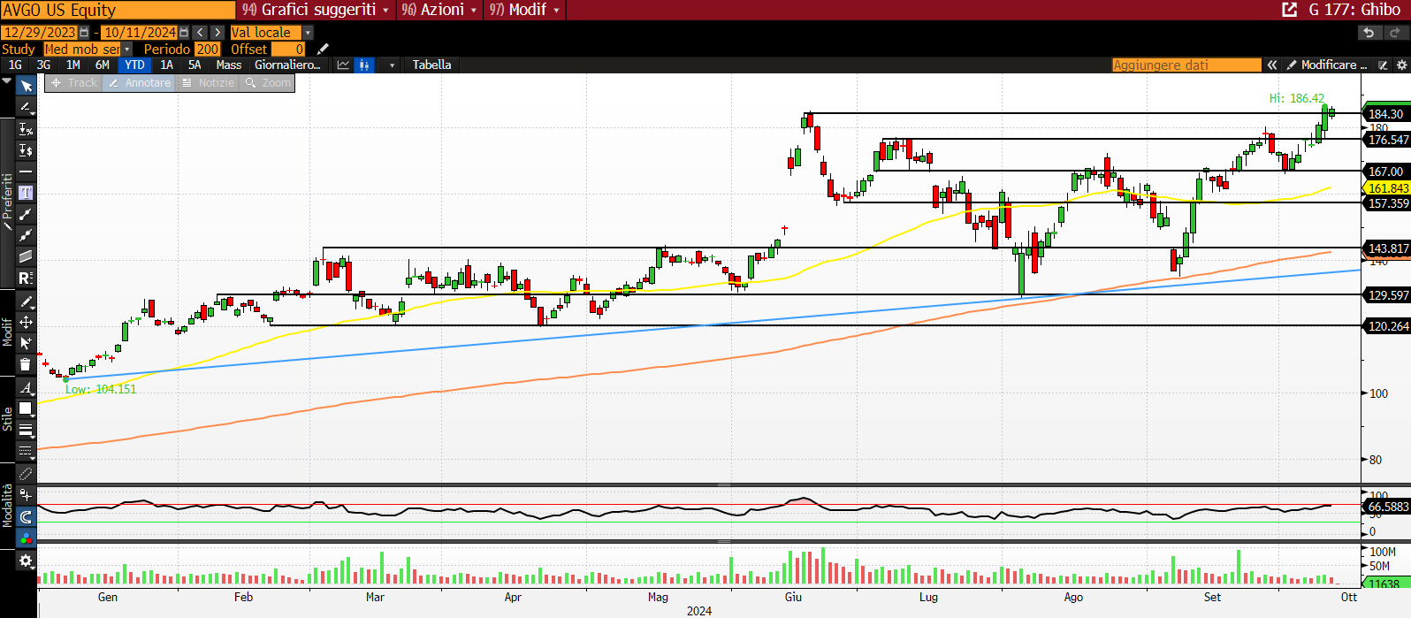The width and height of the screenshot is (1411, 618).
Task: Click the chart notes edit icon beside Modificare
Action: 1384,65
